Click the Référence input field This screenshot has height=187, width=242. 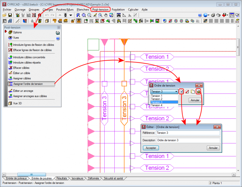(188, 133)
